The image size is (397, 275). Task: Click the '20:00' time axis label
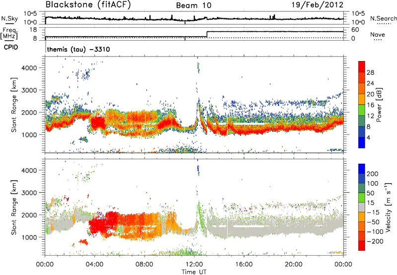[294, 265]
